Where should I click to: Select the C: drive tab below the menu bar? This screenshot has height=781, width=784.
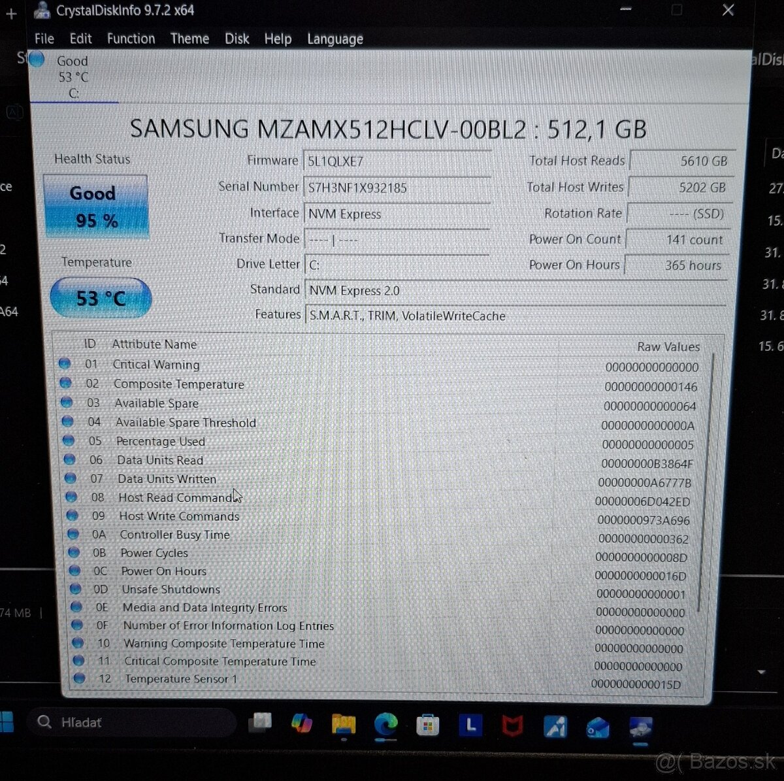click(73, 76)
